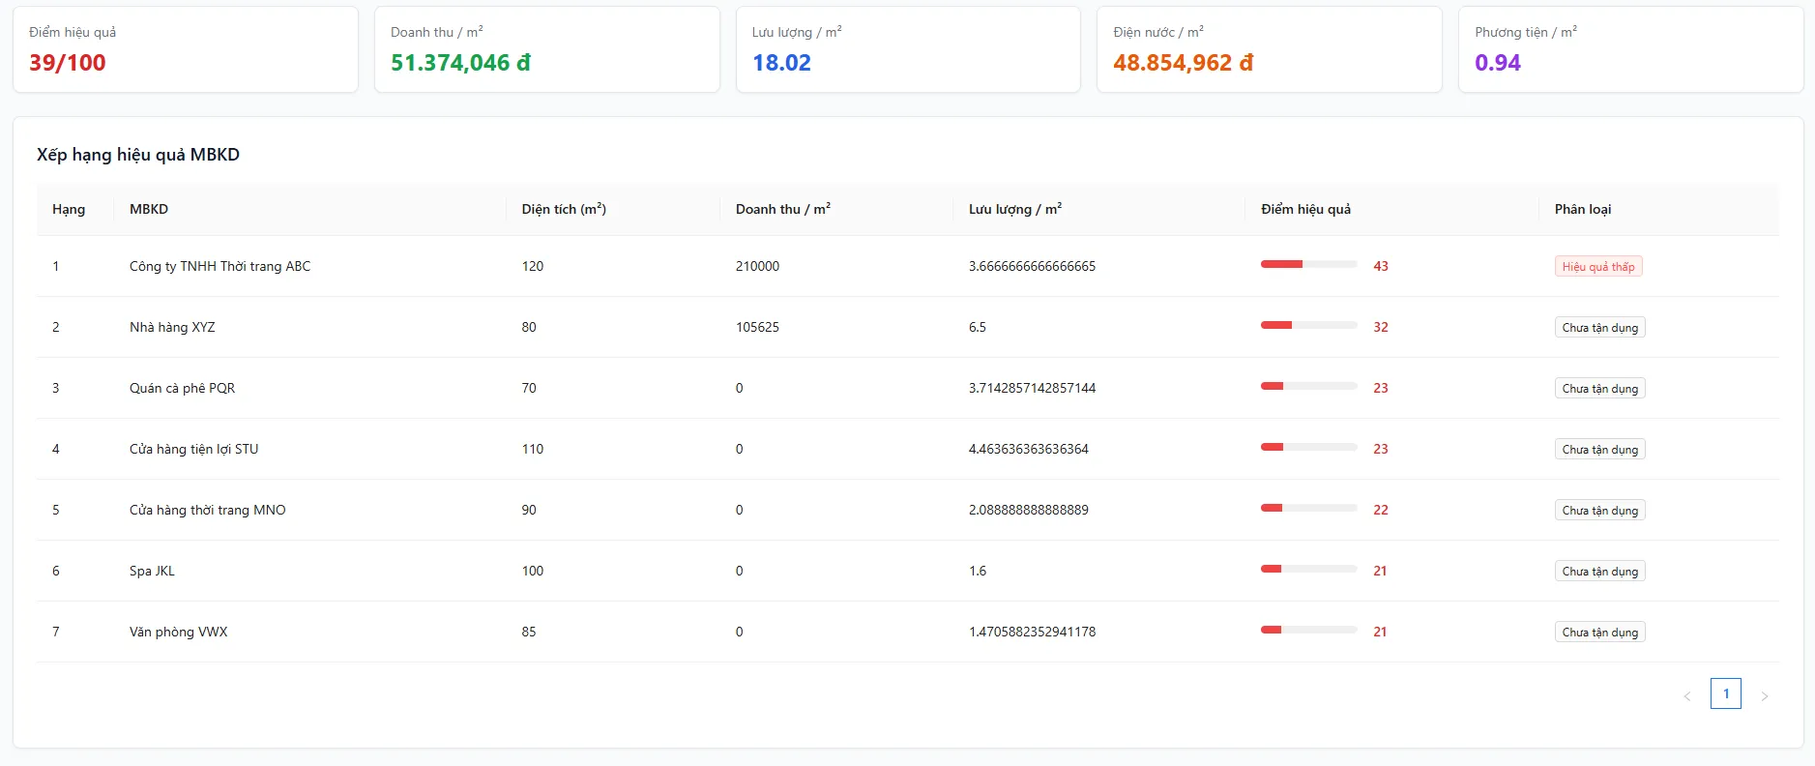Click Chưa tận dụng tag for Nhà hàng XYZ
The width and height of the screenshot is (1815, 766).
click(1600, 327)
